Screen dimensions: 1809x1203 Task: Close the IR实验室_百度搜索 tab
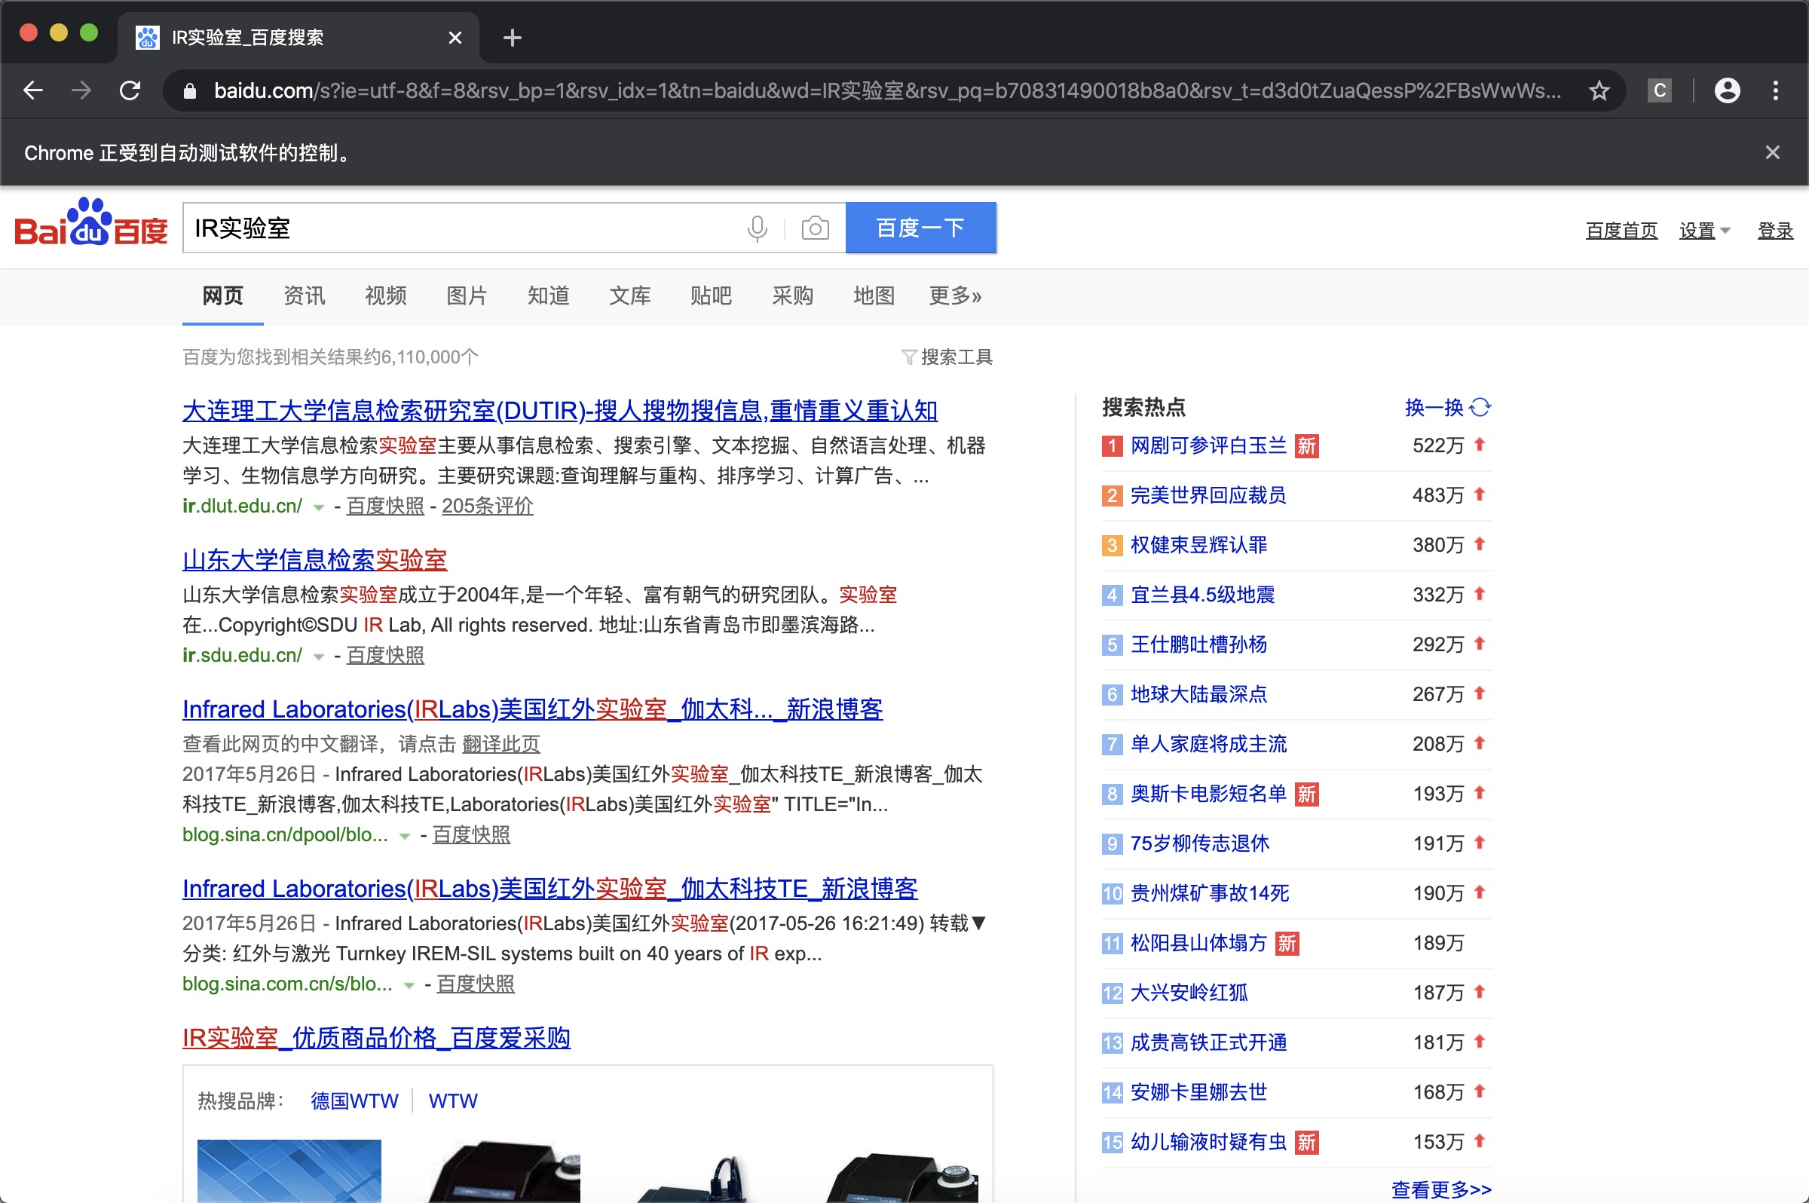coord(455,38)
